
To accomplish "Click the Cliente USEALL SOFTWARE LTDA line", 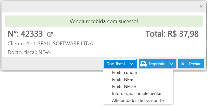I will [x=50, y=44].
